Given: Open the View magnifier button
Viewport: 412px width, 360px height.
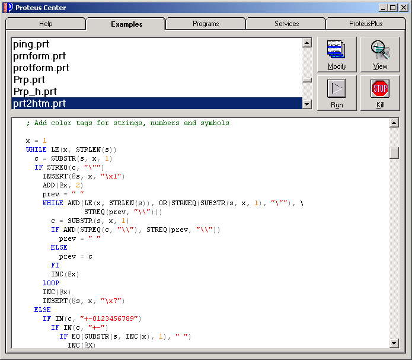Looking at the screenshot, I should click(380, 55).
